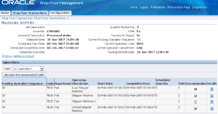218x114 pixels.
Task: Go to the top Home link
Action: [134, 7]
